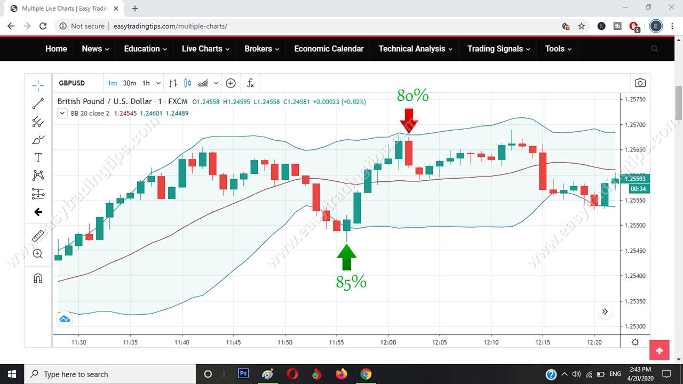Select the trend line drawing tool
The width and height of the screenshot is (683, 384).
pyautogui.click(x=38, y=103)
